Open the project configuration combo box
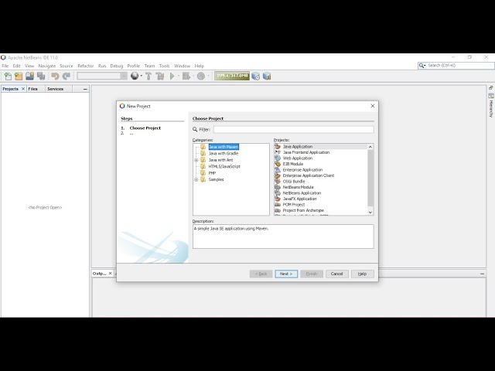The image size is (495, 371). 102,76
